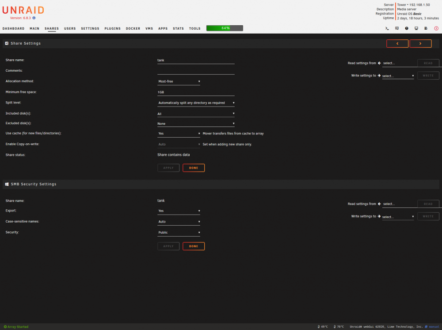This screenshot has width=442, height=330.
Task: Open the web terminal icon
Action: 387,28
